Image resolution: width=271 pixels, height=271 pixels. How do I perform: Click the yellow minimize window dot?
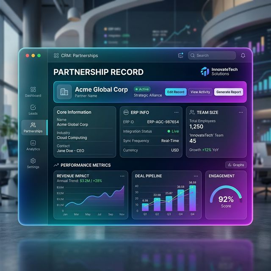pyautogui.click(x=33, y=55)
